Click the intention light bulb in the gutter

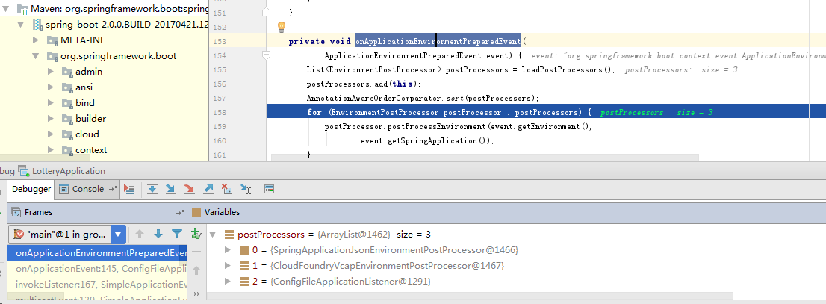[282, 27]
